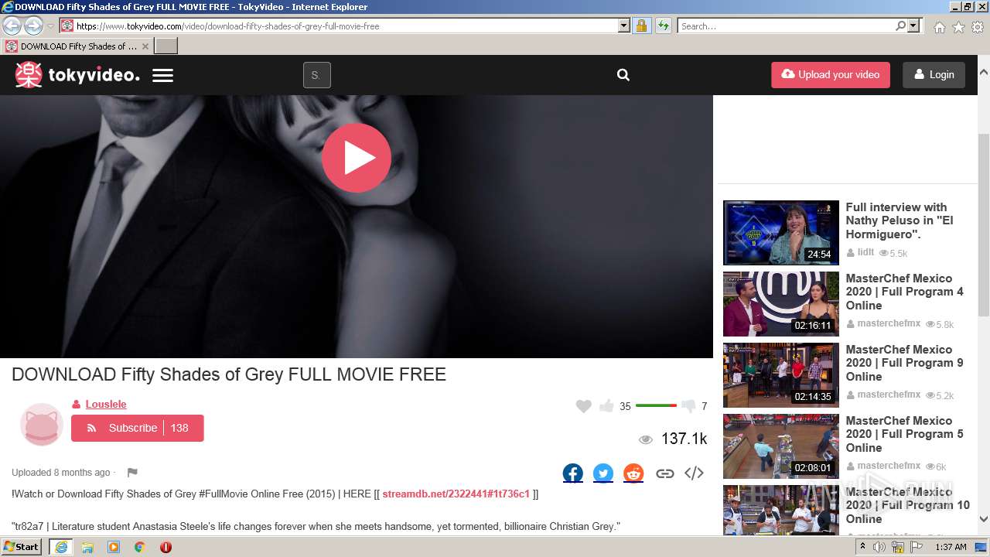Click the thumbs up like icon
Viewport: 990px width, 557px height.
pos(606,406)
